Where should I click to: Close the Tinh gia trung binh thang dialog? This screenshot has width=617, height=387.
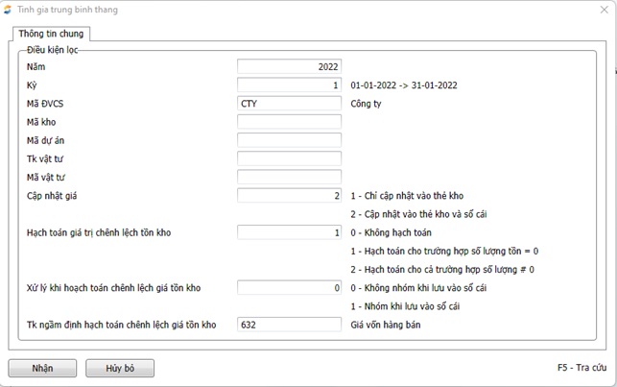point(601,9)
